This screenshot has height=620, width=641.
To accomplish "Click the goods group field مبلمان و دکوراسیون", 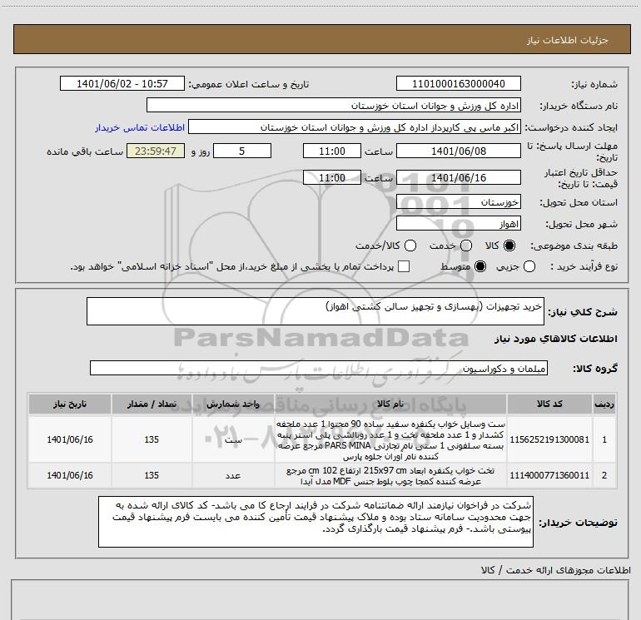I will tap(319, 368).
